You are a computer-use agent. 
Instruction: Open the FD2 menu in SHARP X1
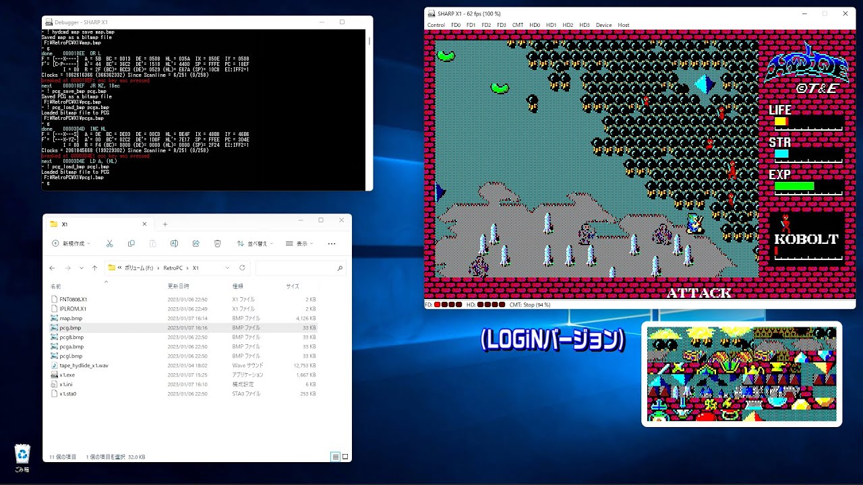[x=486, y=25]
